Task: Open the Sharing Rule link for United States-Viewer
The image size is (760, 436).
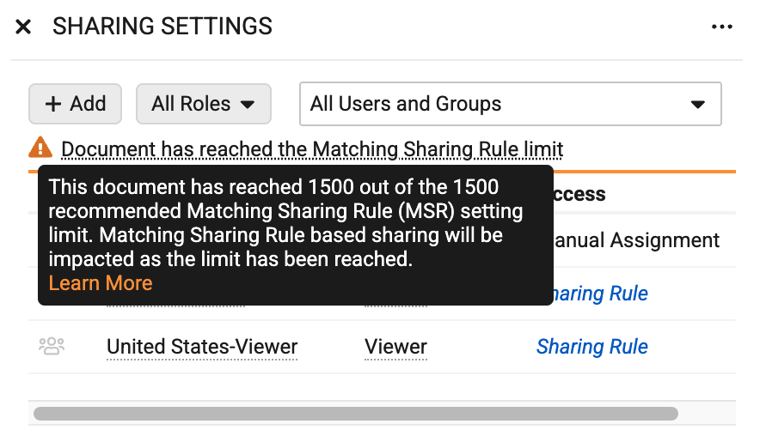Action: pos(591,347)
